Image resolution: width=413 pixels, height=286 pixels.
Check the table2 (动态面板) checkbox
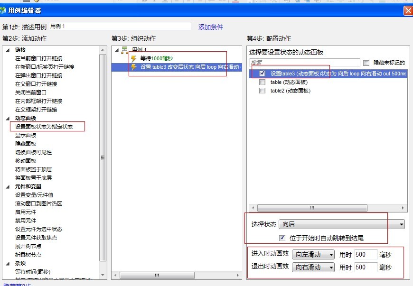262,91
